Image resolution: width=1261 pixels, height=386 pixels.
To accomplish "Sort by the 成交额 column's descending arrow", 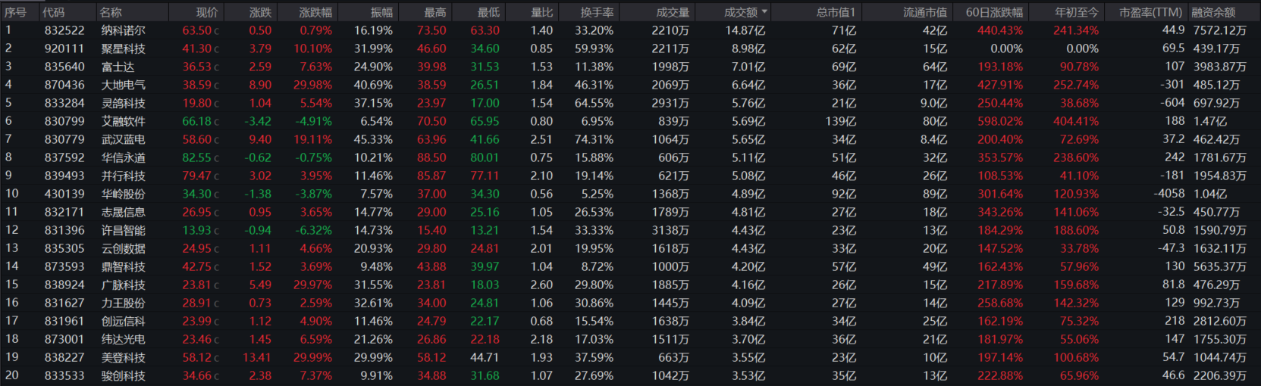I will click(764, 12).
